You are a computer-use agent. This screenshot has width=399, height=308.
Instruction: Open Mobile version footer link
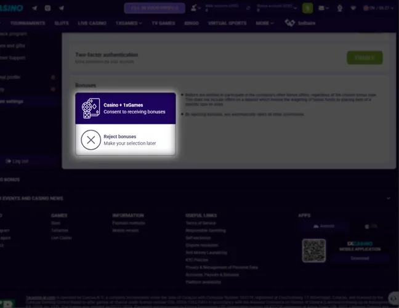[x=126, y=230]
